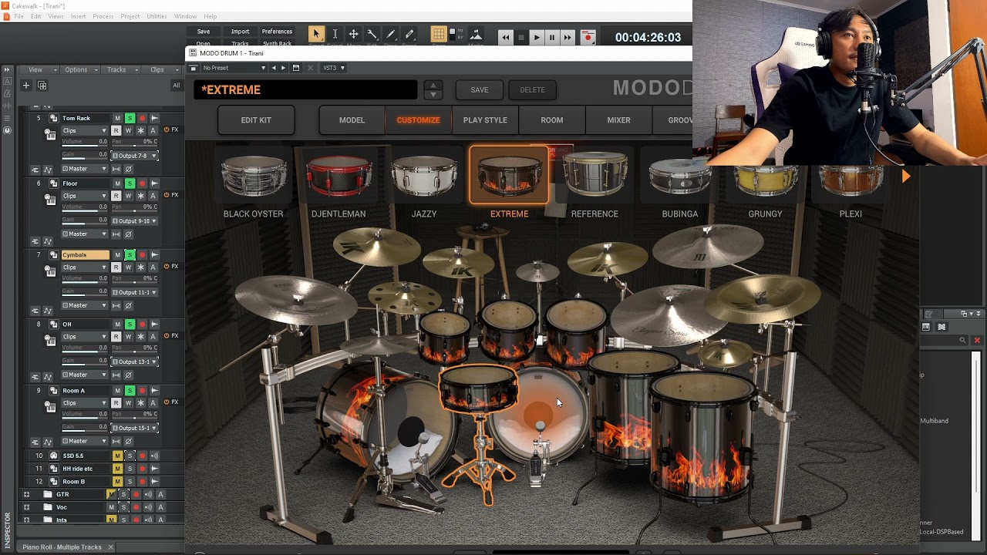Unsolo the Floor track
The width and height of the screenshot is (987, 555).
pos(130,183)
